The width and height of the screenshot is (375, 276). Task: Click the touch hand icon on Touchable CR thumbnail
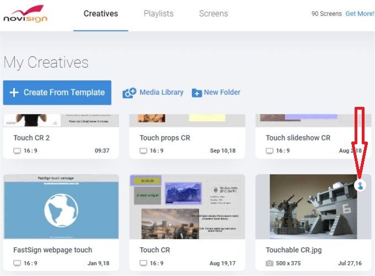[x=360, y=186]
